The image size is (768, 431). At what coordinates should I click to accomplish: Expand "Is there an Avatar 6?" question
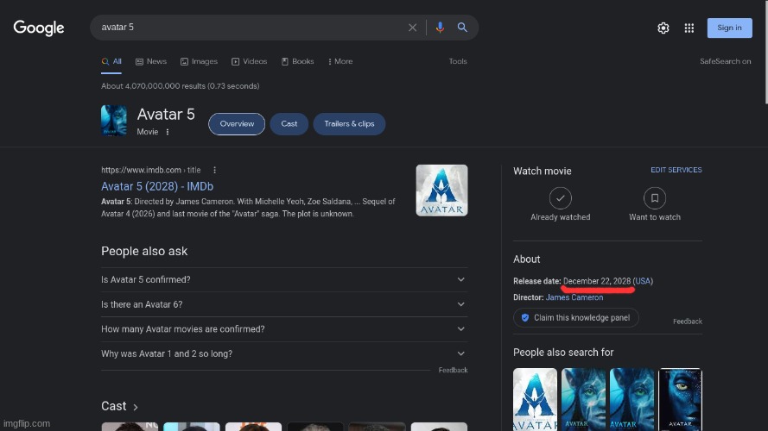[283, 304]
